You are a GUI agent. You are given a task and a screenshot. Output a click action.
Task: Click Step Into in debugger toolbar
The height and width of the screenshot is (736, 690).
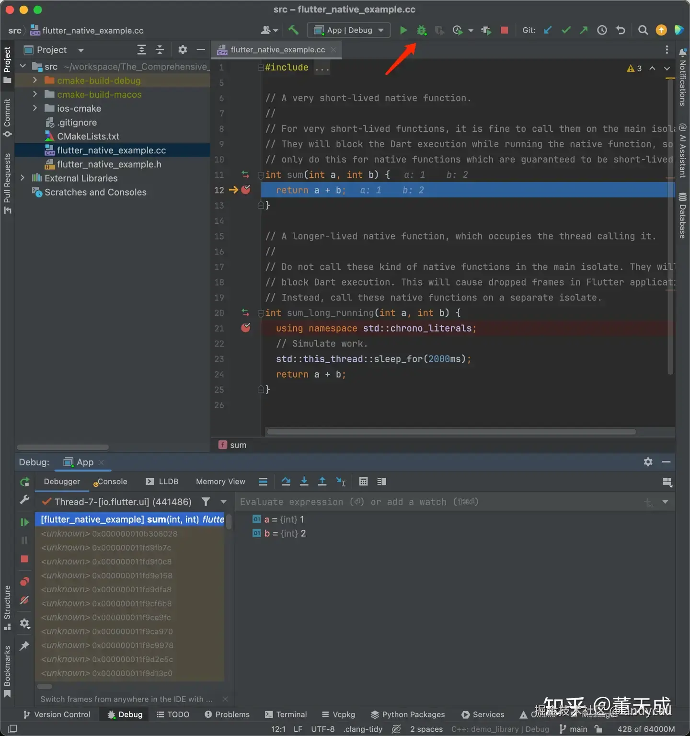coord(304,482)
